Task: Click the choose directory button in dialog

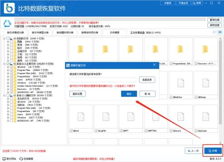Action: 147,80
